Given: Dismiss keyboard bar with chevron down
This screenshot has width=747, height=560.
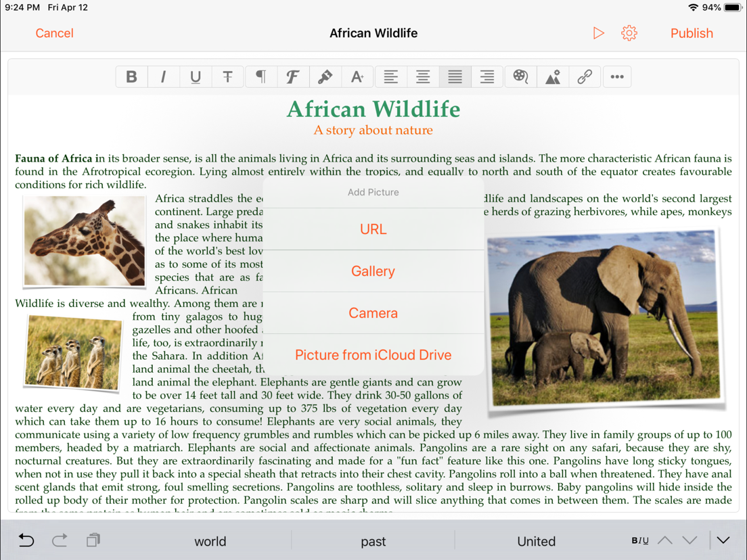Looking at the screenshot, I should point(723,540).
